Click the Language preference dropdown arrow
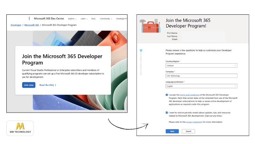This screenshot has width=255, height=144. [235, 86]
